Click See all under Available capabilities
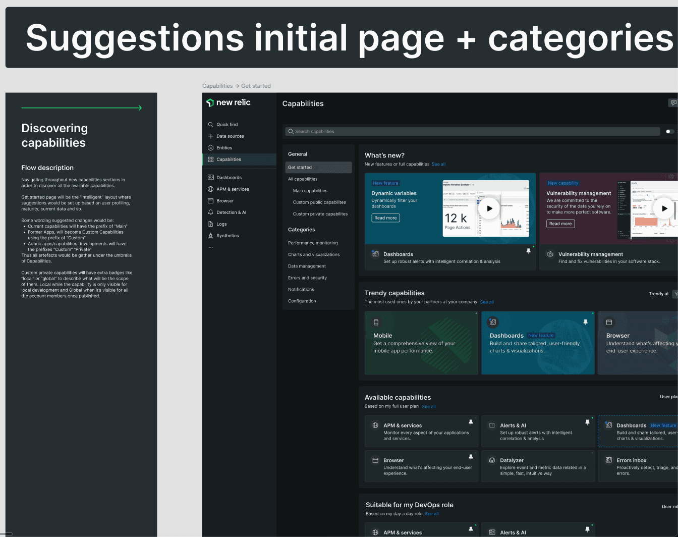Image resolution: width=678 pixels, height=537 pixels. tap(429, 407)
